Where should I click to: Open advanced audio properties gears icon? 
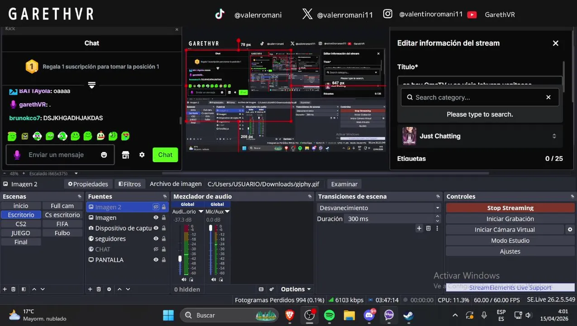(272, 289)
